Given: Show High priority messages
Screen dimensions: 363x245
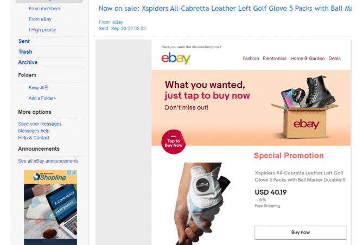Looking at the screenshot, I should click(42, 30).
